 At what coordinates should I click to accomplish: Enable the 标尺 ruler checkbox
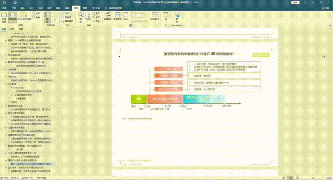pos(63,13)
